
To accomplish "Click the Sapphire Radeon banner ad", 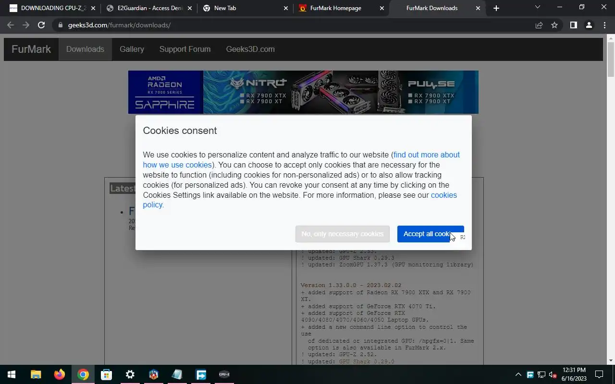I will pos(303,92).
